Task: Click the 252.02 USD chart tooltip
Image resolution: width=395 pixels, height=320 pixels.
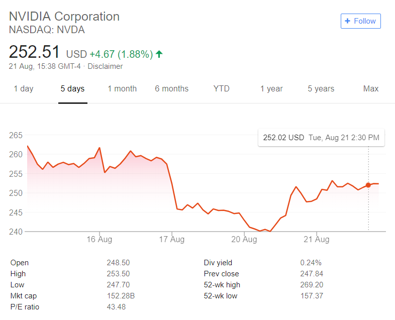Action: click(321, 138)
